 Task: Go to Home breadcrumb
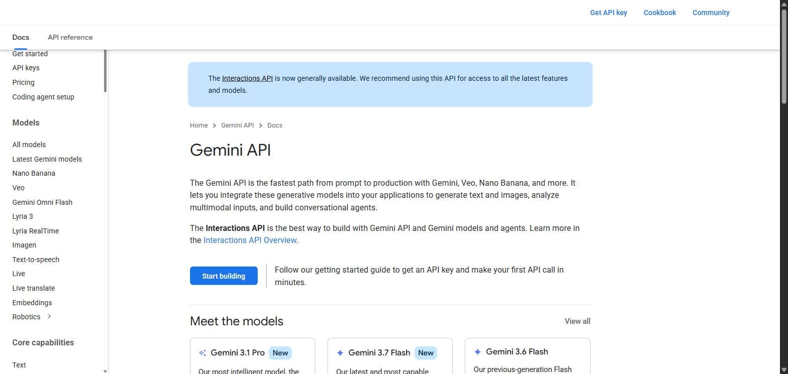[199, 126]
